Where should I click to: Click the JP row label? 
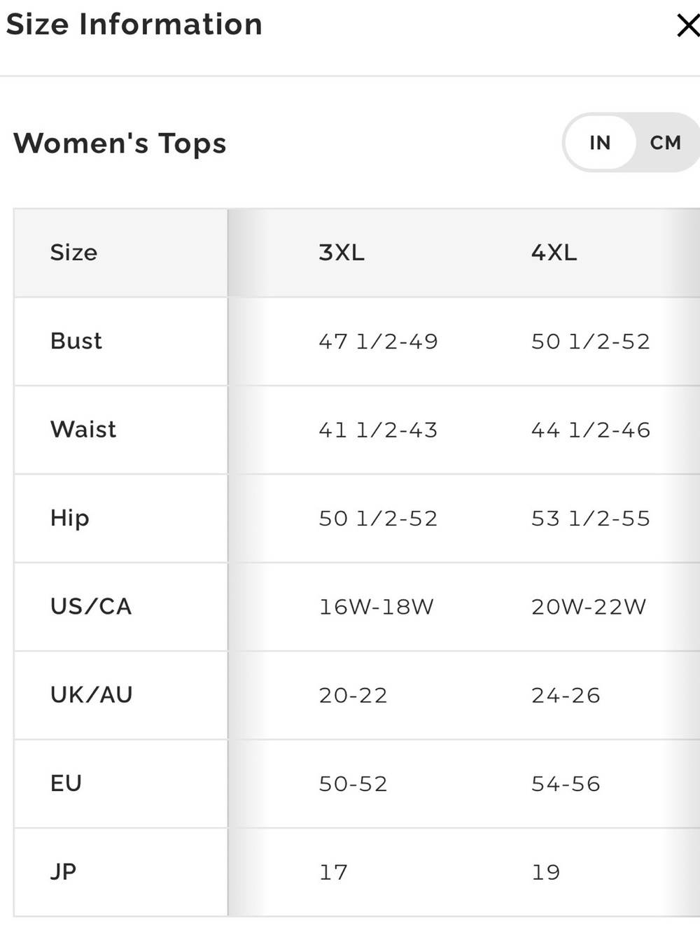tap(64, 871)
